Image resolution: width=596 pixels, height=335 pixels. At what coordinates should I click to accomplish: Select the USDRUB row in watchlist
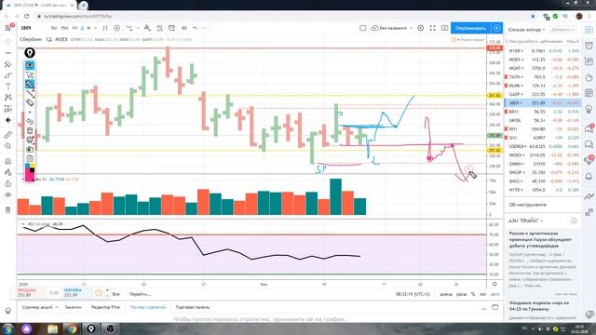543,146
